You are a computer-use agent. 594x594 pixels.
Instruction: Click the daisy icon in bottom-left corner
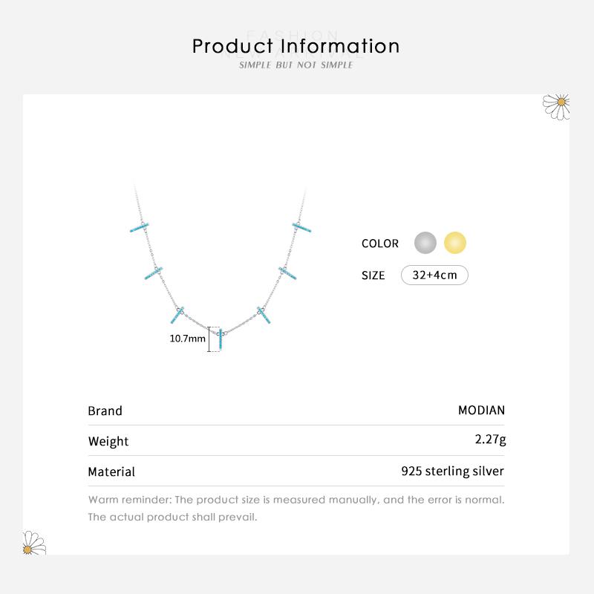[x=33, y=543]
